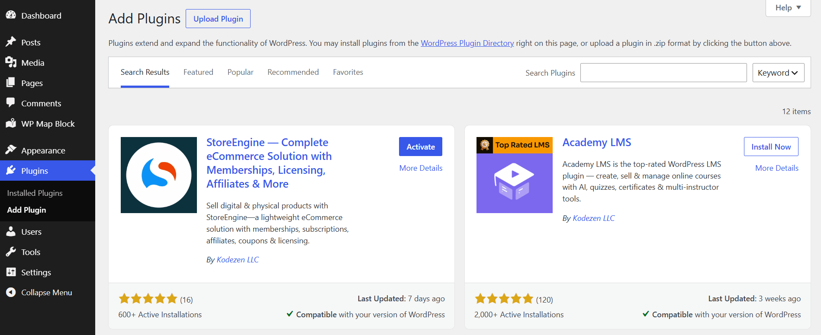821x335 pixels.
Task: Click the Academy LMS plugin logo thumbnail
Action: [x=515, y=175]
